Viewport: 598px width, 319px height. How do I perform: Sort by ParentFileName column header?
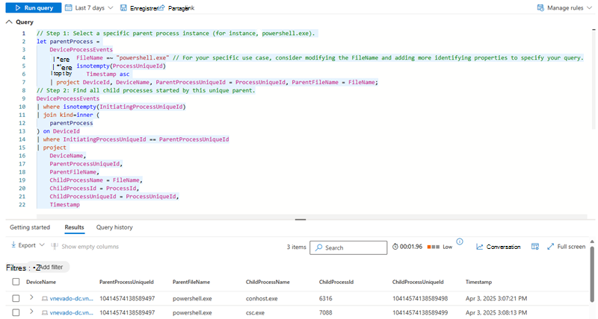point(191,282)
